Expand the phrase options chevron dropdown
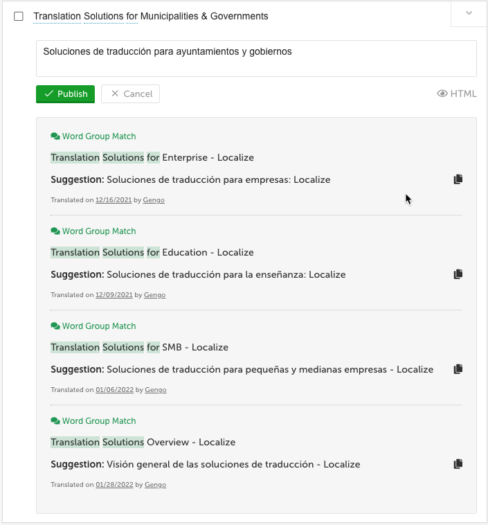488x525 pixels. 469,13
